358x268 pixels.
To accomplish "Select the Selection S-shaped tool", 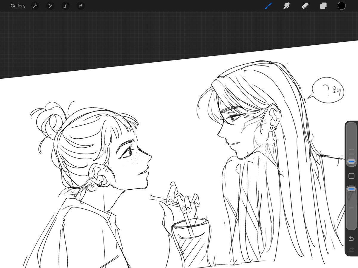I will [x=65, y=6].
